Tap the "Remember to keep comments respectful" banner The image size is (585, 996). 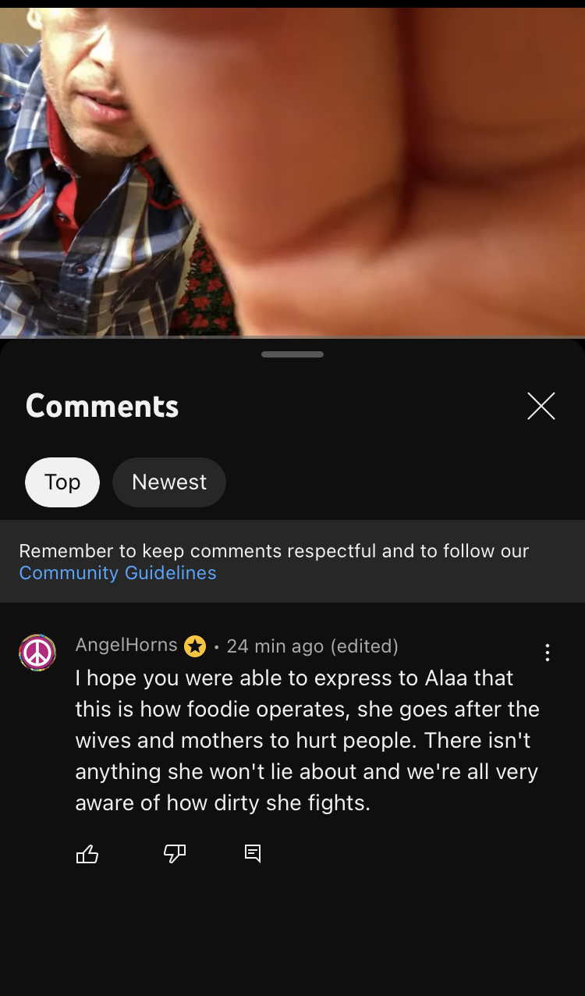click(x=292, y=561)
